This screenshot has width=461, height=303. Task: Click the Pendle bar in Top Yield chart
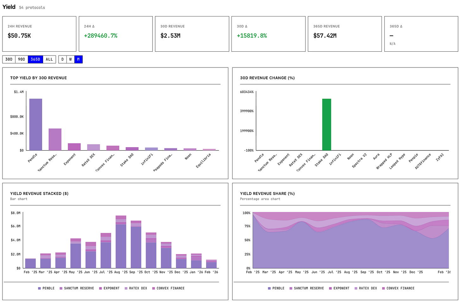[36, 124]
